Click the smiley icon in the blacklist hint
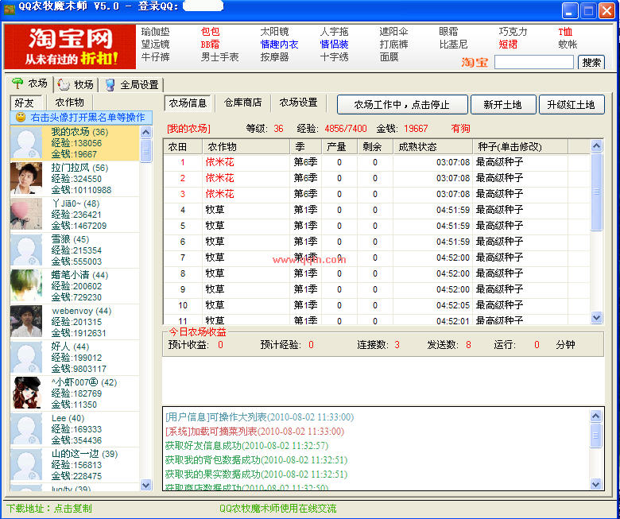 click(x=21, y=117)
